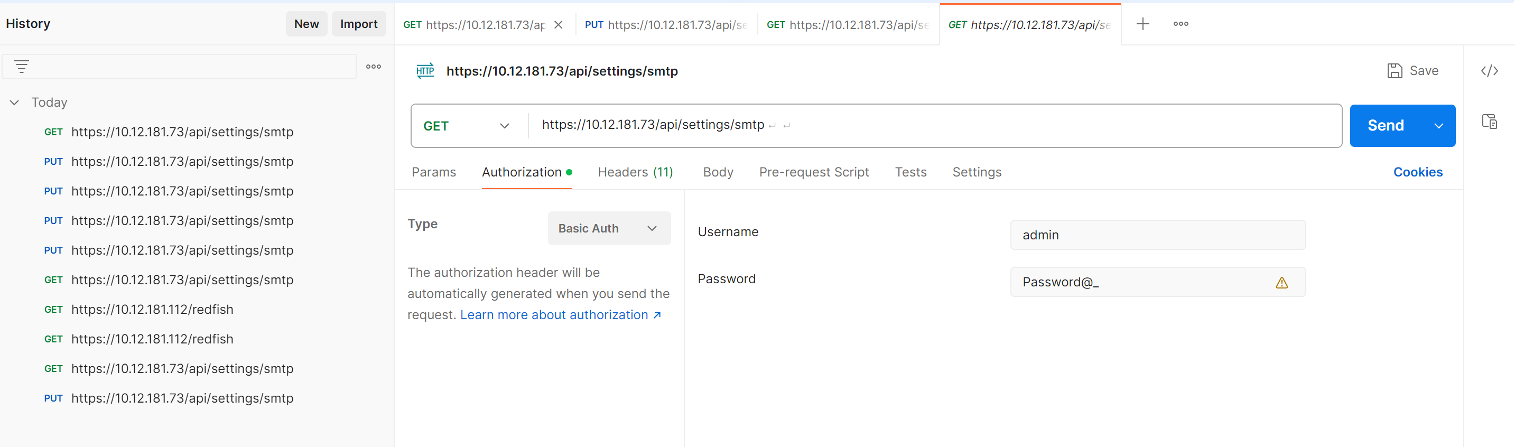Click the New button in History

point(306,24)
